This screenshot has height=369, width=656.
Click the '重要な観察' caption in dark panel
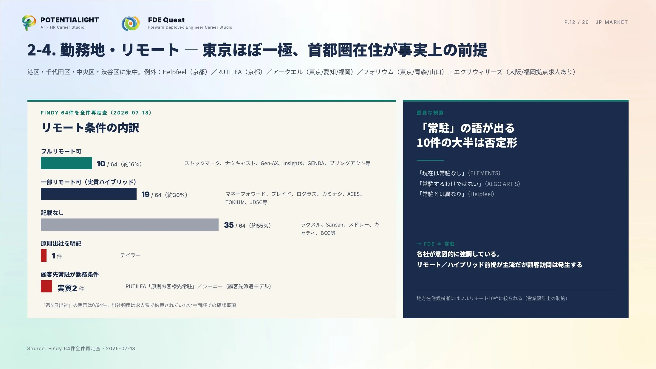pyautogui.click(x=430, y=113)
